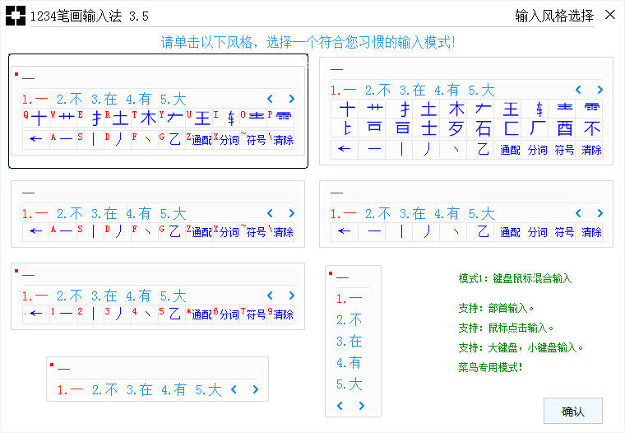Click 木 radical labeled T in first panel

click(x=147, y=118)
